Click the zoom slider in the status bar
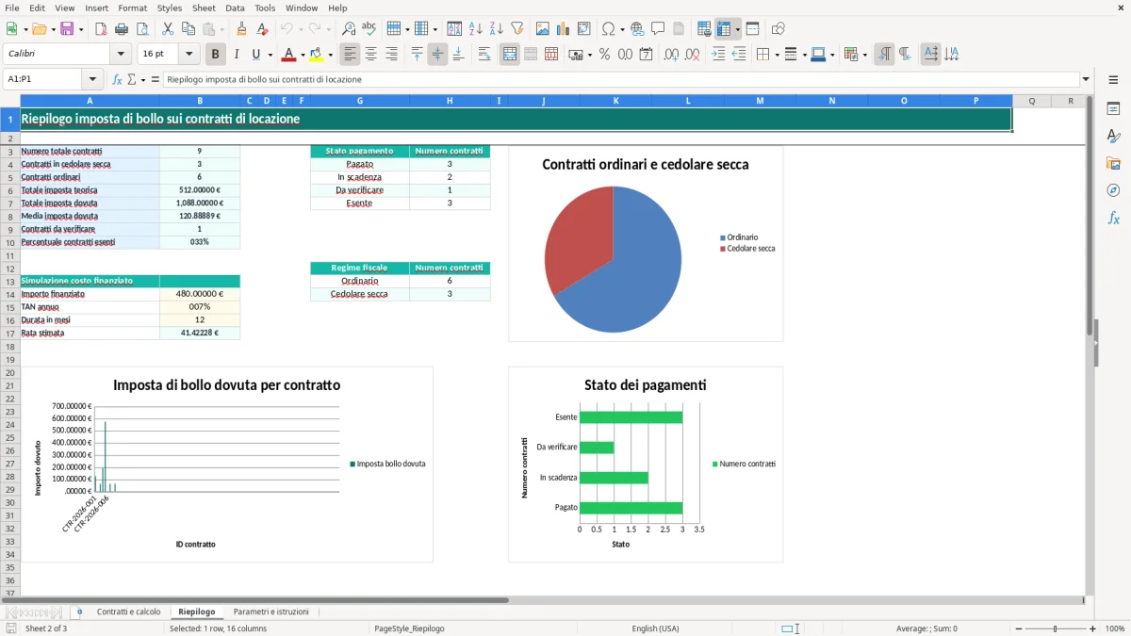The width and height of the screenshot is (1131, 636). (1056, 628)
